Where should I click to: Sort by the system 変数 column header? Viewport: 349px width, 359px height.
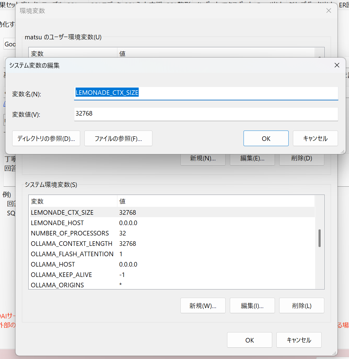pyautogui.click(x=73, y=201)
